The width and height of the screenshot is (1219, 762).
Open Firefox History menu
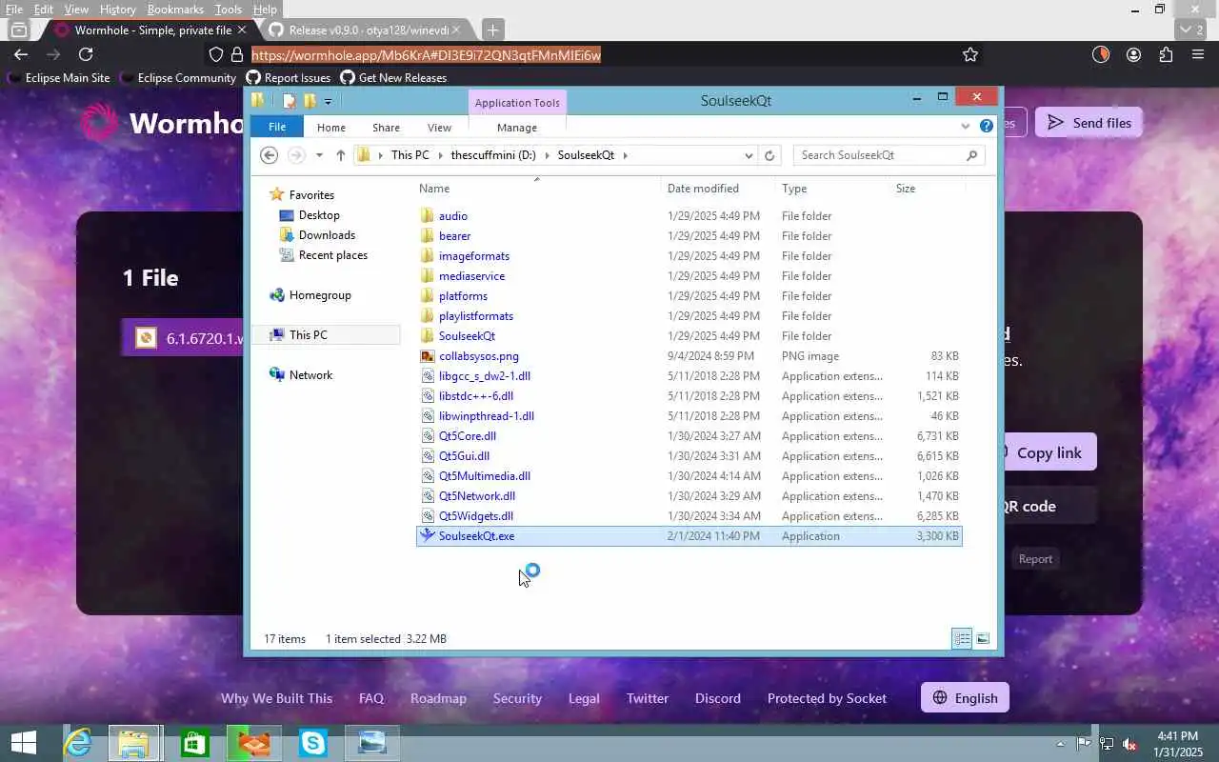(x=117, y=9)
